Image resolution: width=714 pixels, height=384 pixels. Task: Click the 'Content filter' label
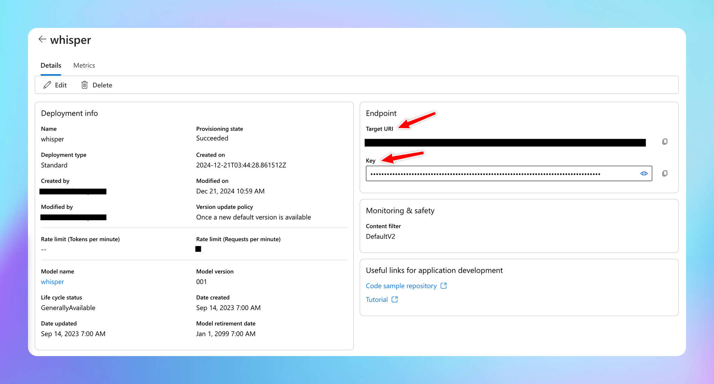(x=383, y=226)
